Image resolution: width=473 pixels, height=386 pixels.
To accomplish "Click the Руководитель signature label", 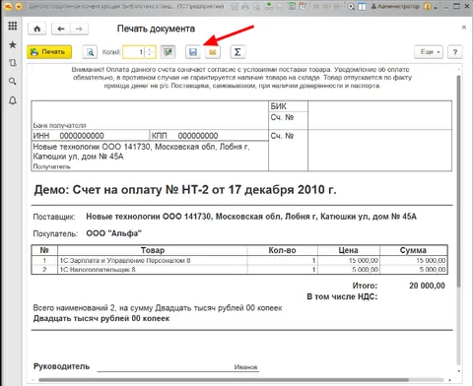I will (61, 366).
